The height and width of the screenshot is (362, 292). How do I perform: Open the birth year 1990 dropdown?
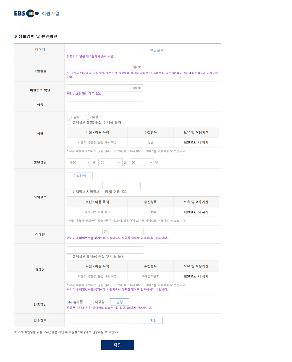click(79, 162)
